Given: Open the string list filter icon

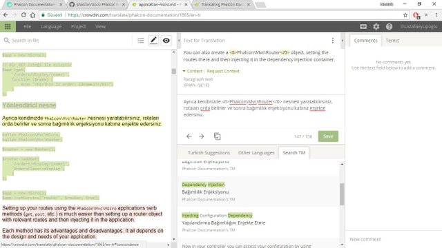Looking at the screenshot, I should [141, 41].
